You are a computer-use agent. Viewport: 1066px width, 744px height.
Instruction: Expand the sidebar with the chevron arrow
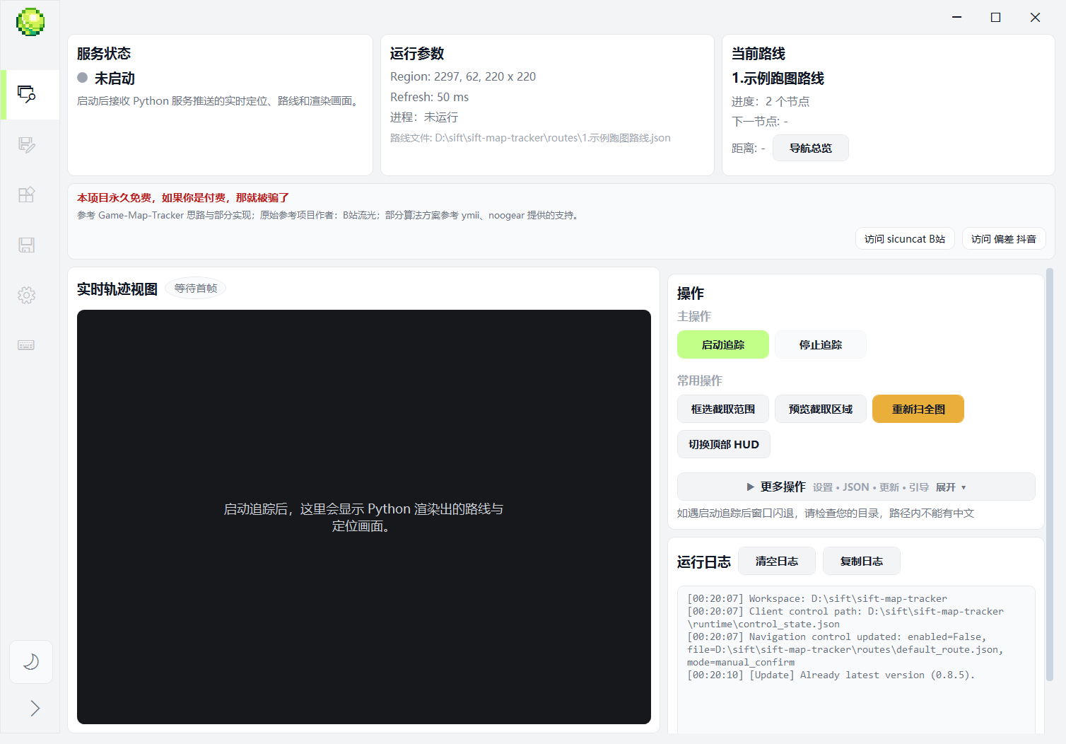pyautogui.click(x=35, y=708)
